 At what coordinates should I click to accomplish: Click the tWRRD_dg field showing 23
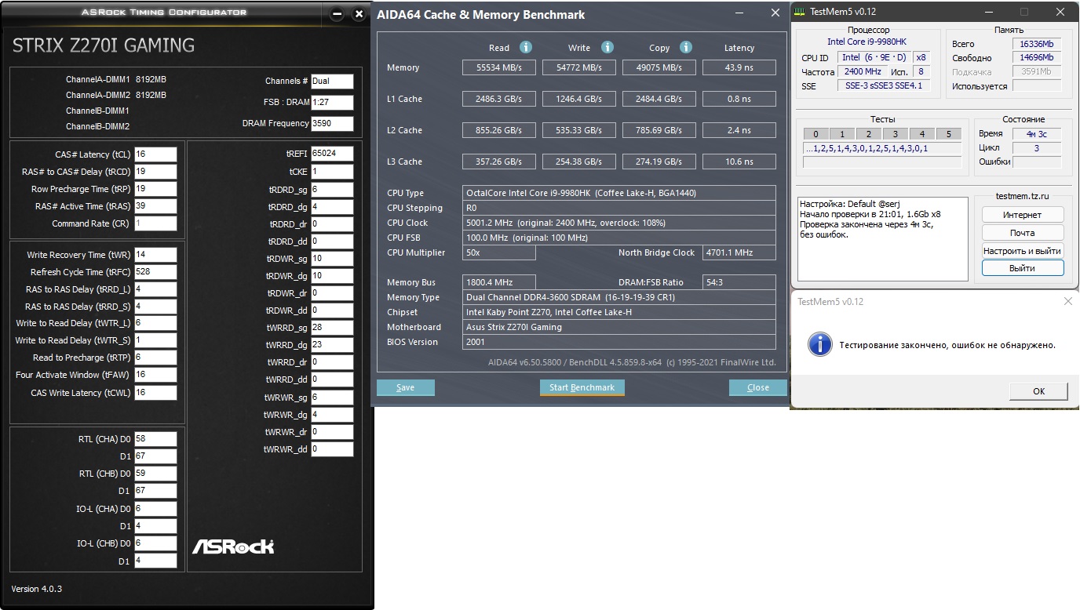332,345
